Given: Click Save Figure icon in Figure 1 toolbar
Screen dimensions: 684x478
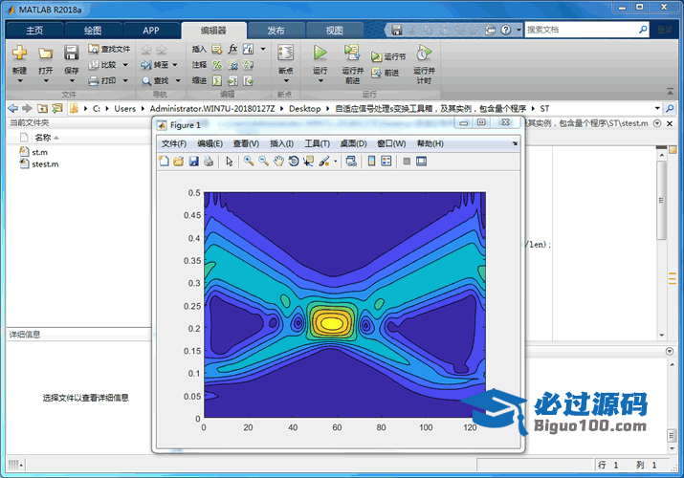Looking at the screenshot, I should [x=193, y=162].
